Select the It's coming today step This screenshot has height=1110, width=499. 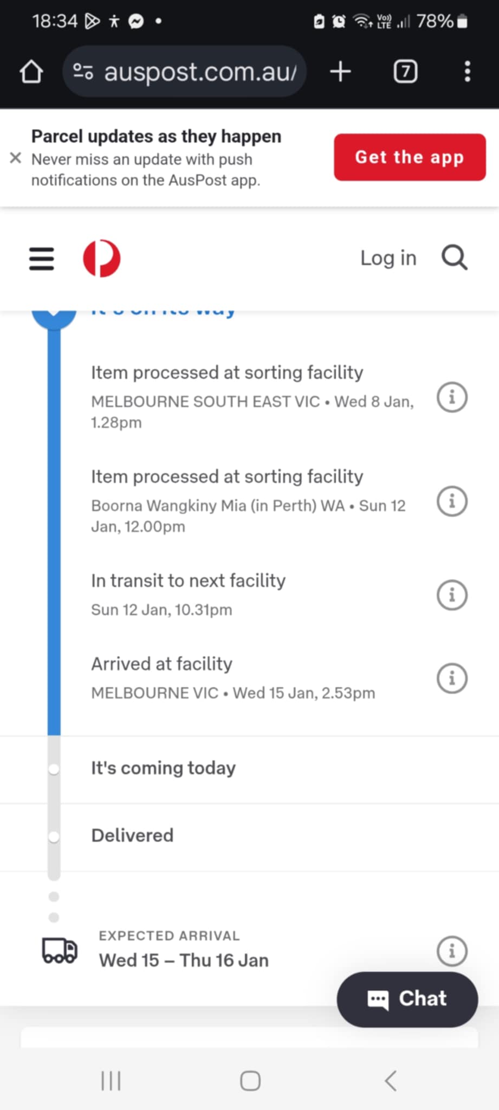click(x=249, y=770)
